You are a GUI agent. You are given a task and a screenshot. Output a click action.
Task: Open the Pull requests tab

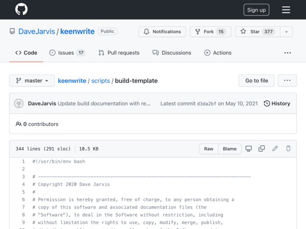point(119,53)
